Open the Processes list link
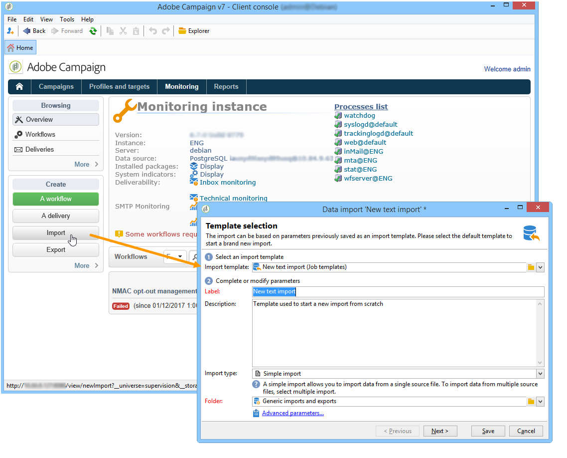 coord(361,107)
